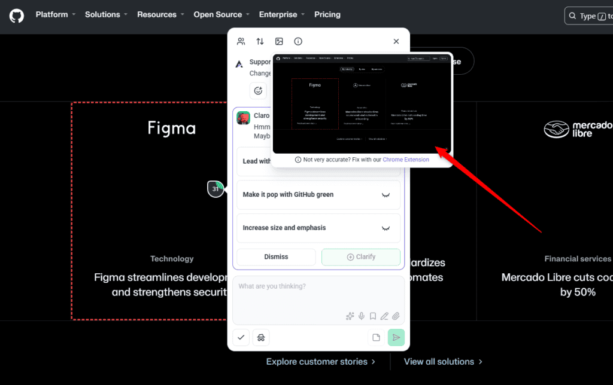Click 'Financial services' label
The image size is (613, 385).
point(578,259)
